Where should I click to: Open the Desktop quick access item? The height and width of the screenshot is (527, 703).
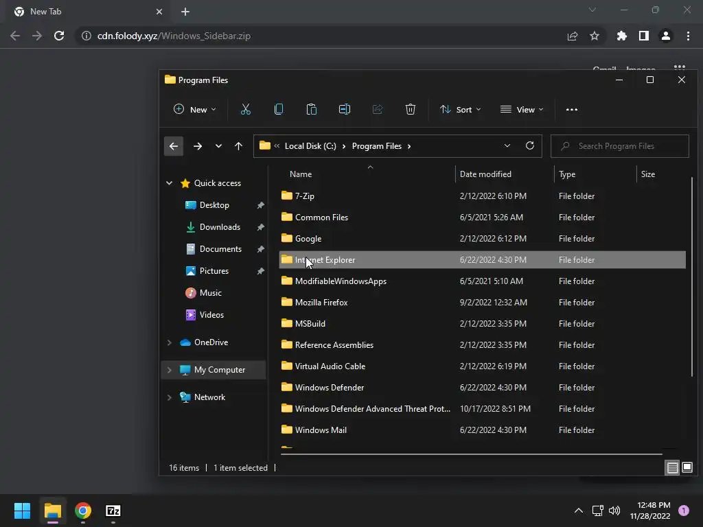pos(214,205)
